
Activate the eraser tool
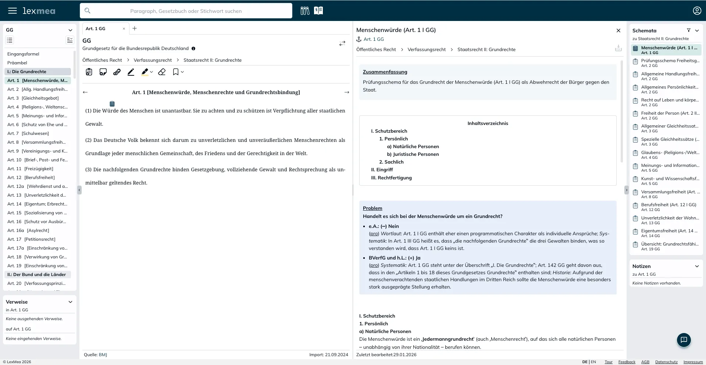pos(162,72)
